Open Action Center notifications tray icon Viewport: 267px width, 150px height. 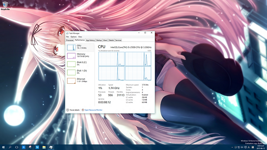pos(245,147)
